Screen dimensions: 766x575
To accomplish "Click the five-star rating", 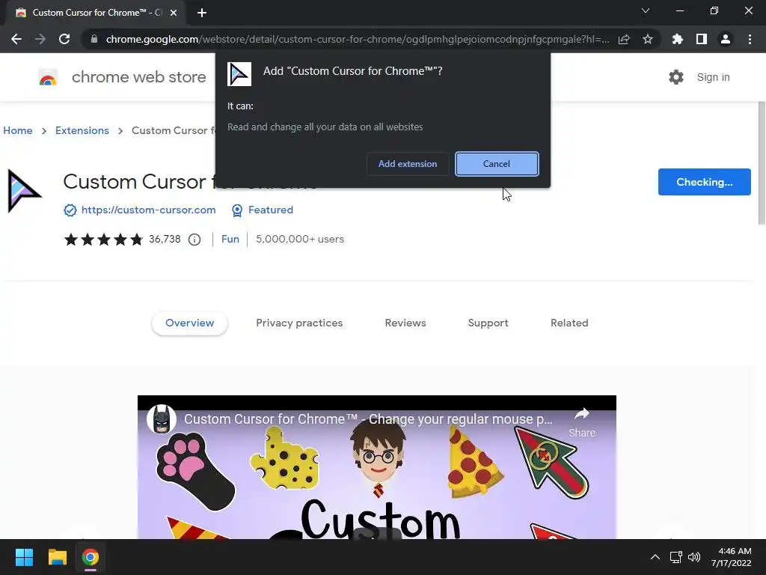I will (x=103, y=239).
